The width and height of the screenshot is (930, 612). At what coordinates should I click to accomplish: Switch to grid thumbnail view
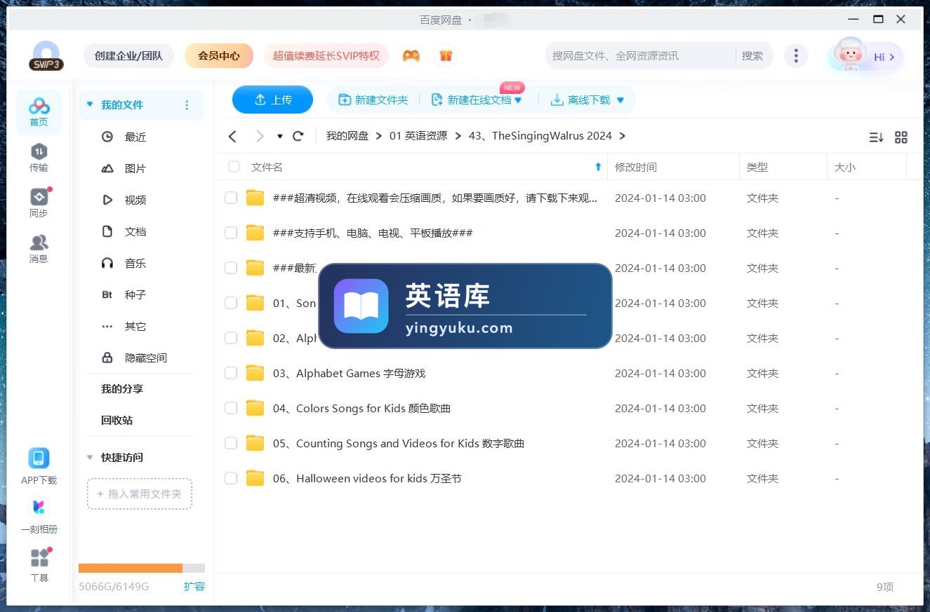point(901,137)
